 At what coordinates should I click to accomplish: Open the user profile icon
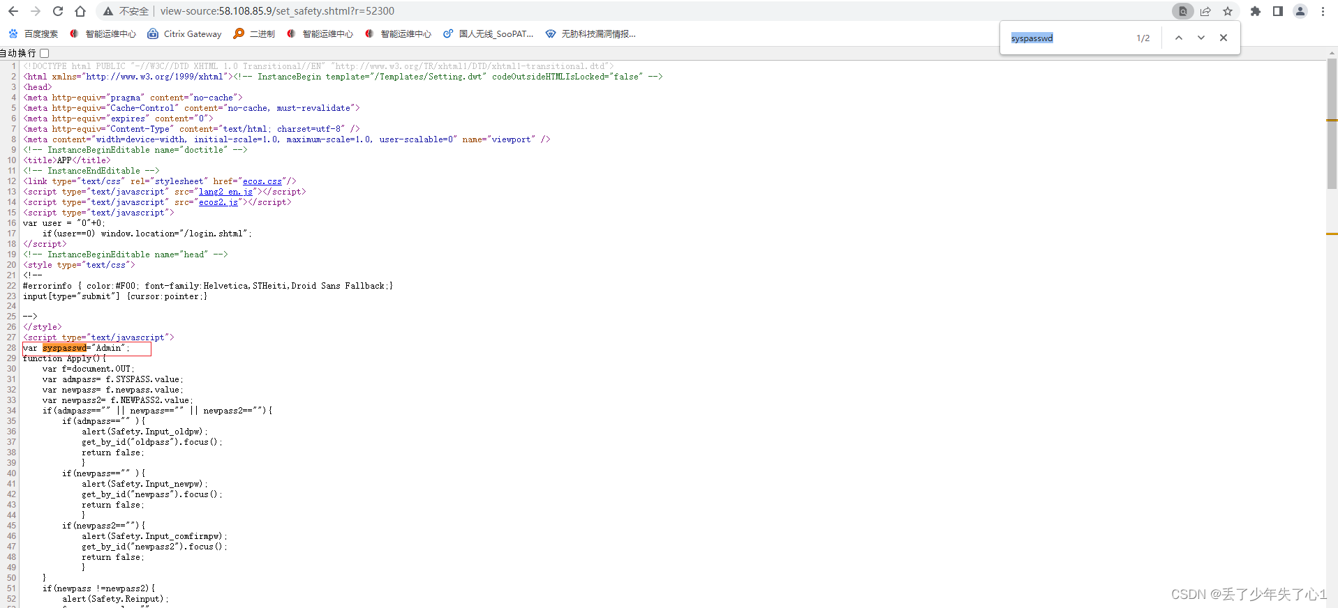coord(1300,11)
